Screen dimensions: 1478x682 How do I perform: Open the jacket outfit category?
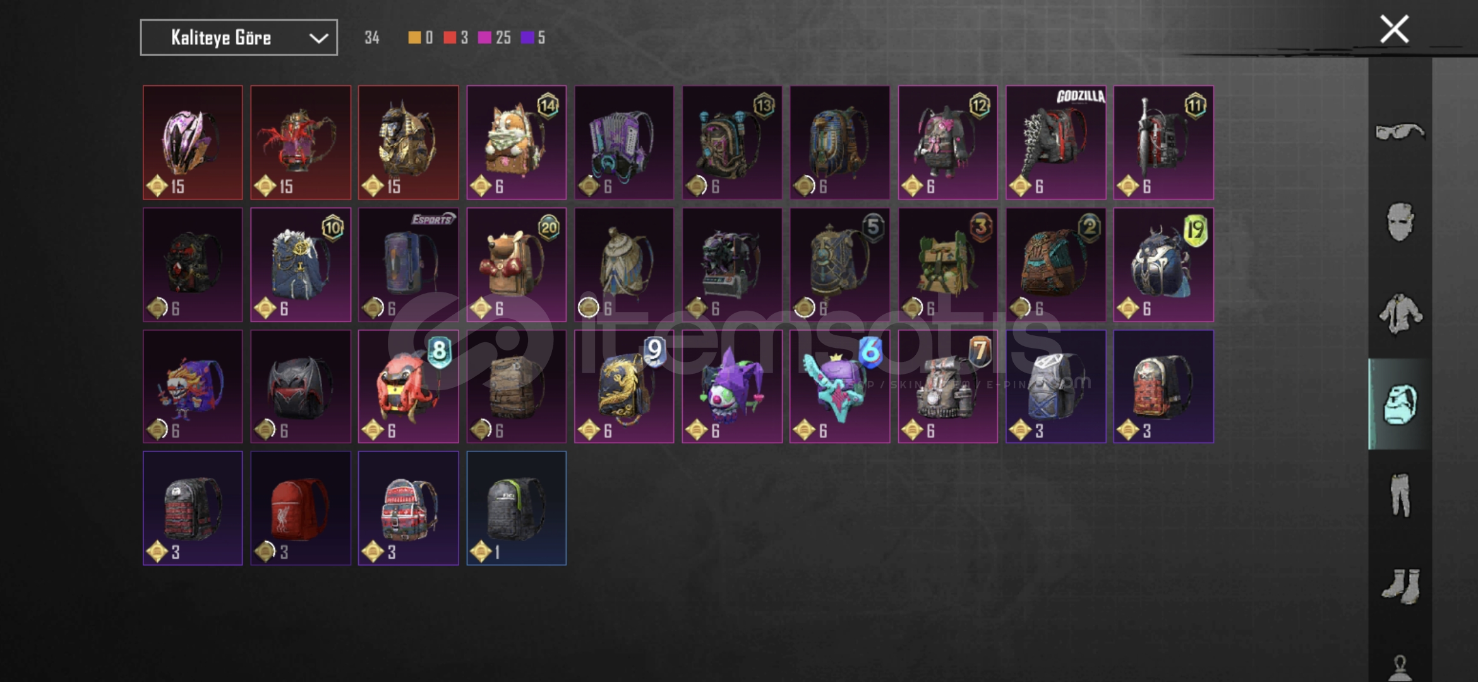[1400, 314]
